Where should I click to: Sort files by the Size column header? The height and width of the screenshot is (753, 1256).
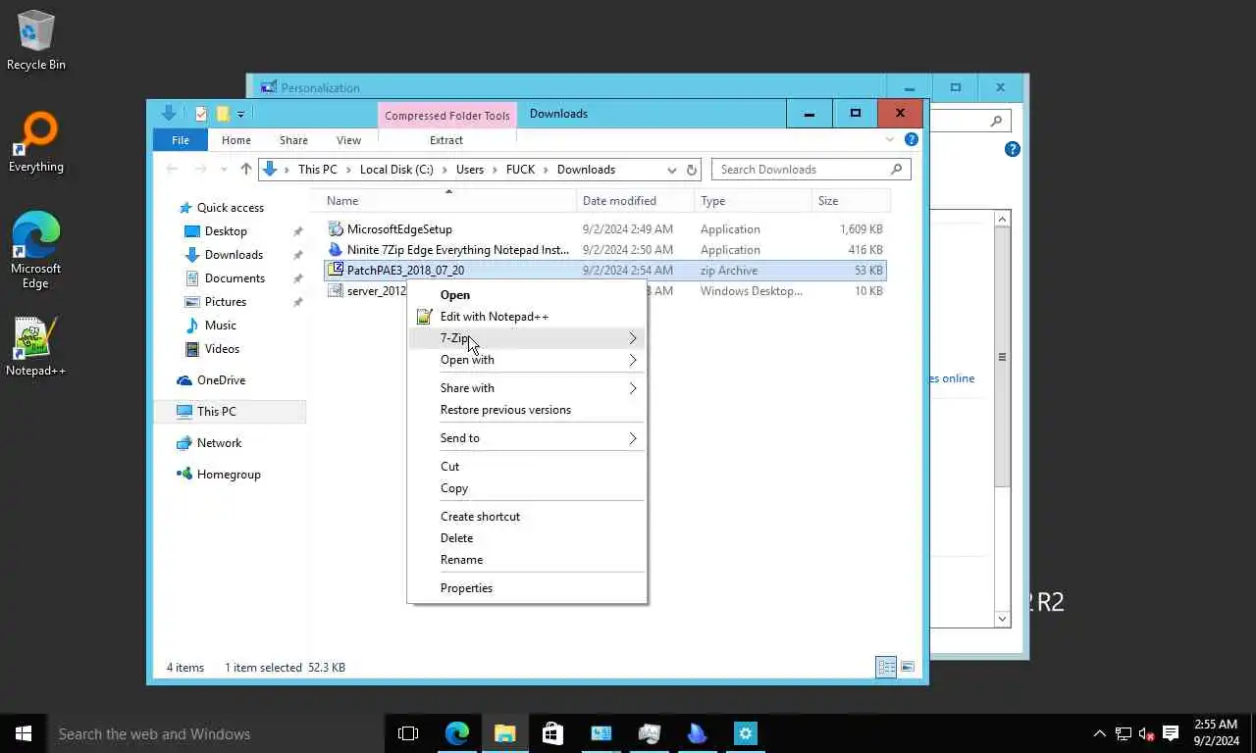852,201
